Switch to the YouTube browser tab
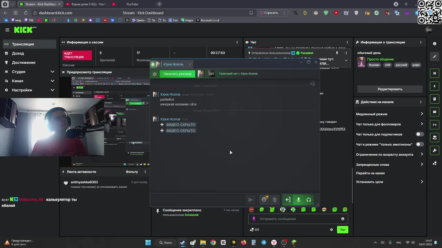The width and height of the screenshot is (442, 248). pos(132,4)
